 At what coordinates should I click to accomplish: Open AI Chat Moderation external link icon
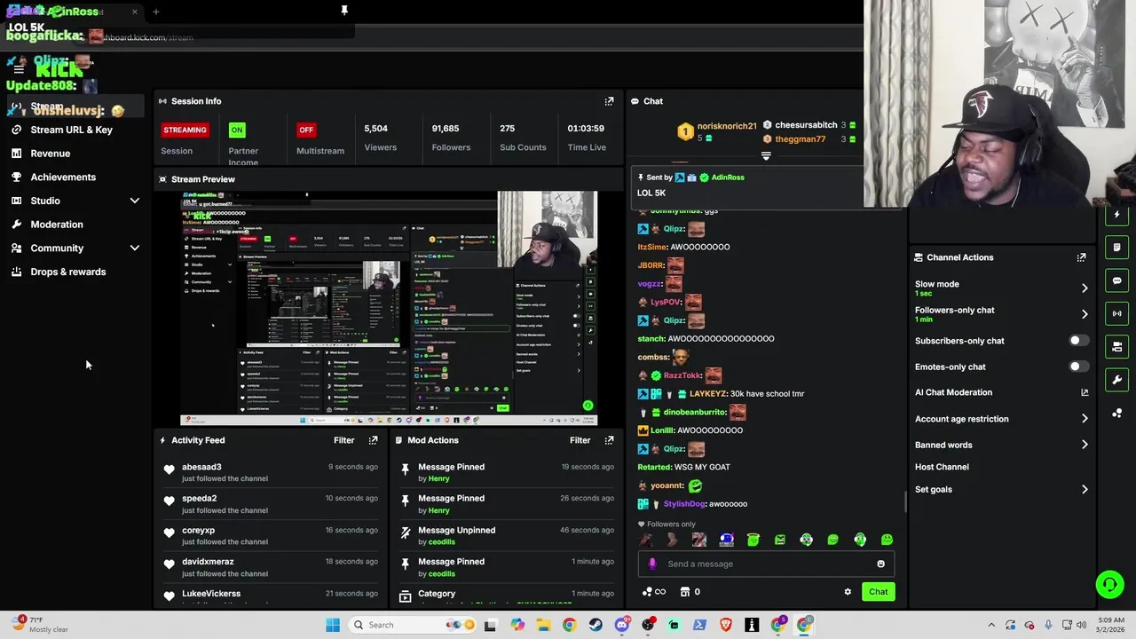click(x=1085, y=392)
